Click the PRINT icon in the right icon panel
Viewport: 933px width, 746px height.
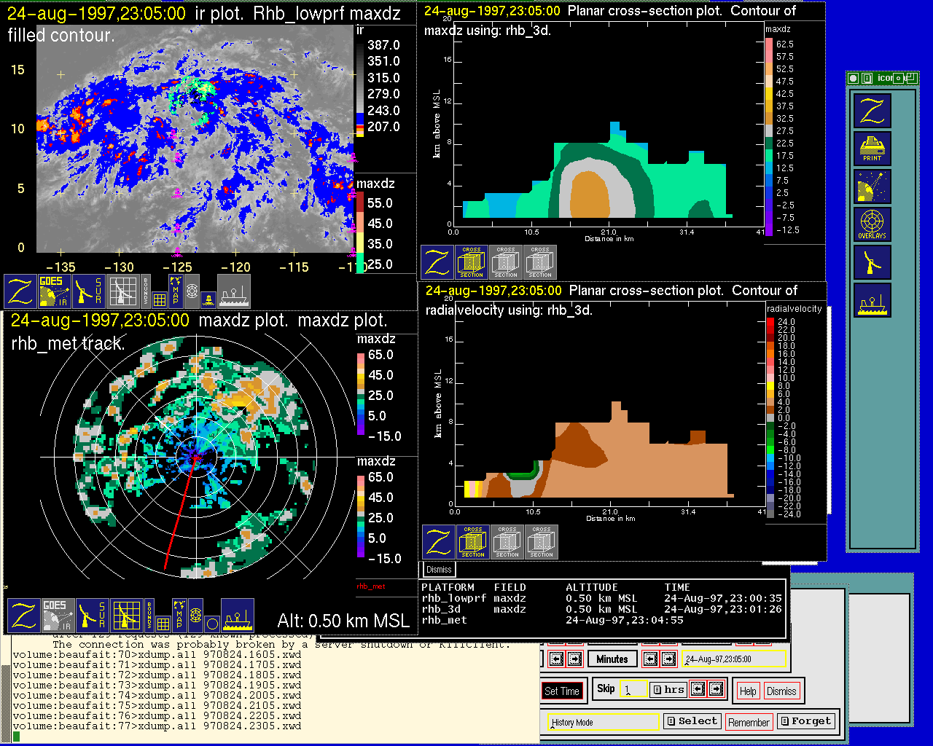click(872, 149)
